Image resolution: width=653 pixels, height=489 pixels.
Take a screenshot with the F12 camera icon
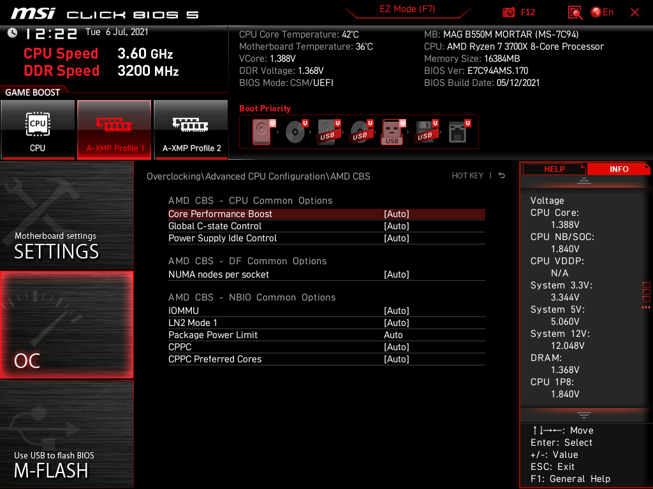click(x=508, y=12)
